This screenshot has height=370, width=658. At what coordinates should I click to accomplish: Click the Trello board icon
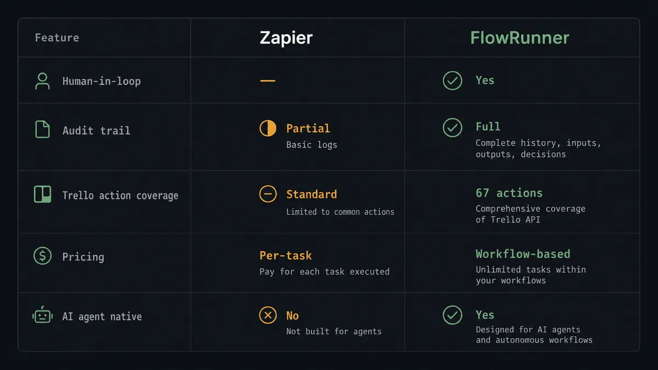coord(42,195)
